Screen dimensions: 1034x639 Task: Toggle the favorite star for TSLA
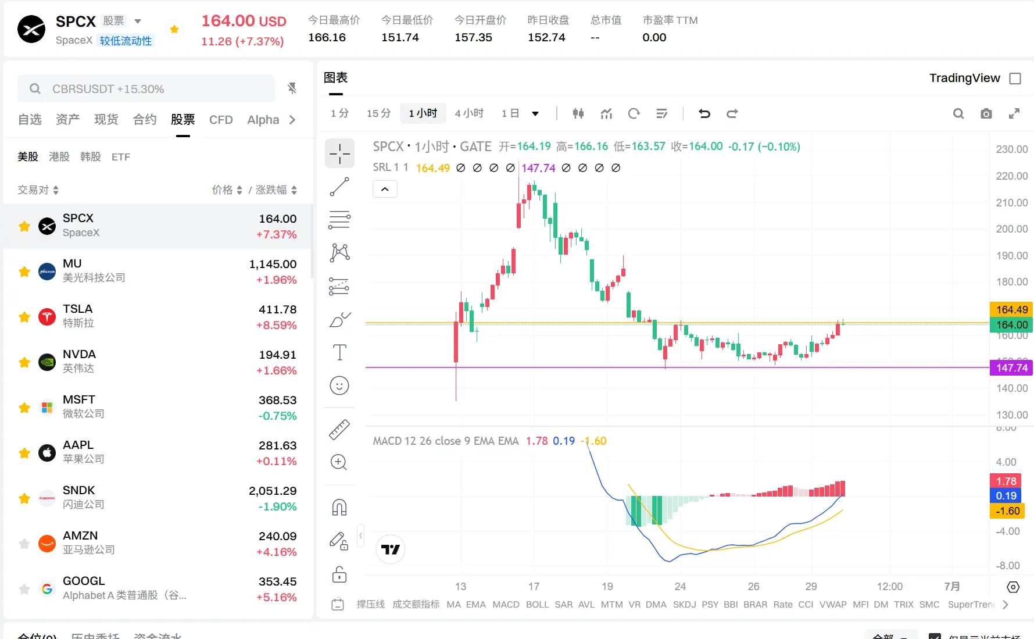[24, 317]
